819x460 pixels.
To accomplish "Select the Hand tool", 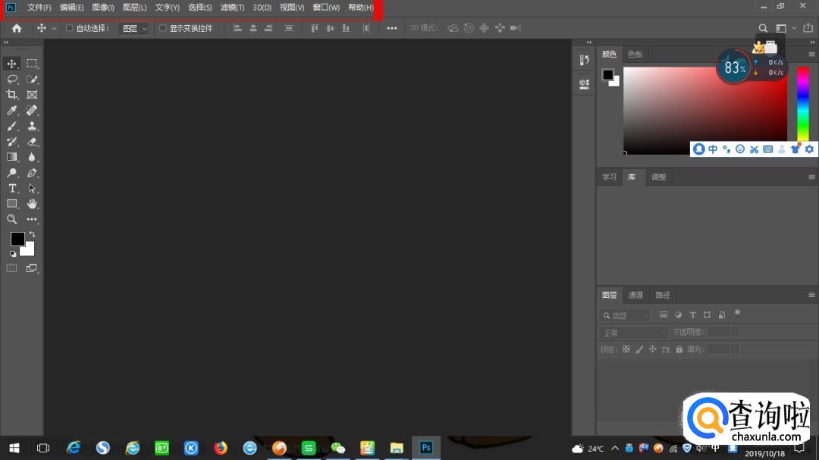I will [x=32, y=204].
